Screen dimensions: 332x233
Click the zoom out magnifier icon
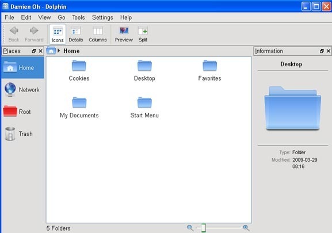(190, 228)
